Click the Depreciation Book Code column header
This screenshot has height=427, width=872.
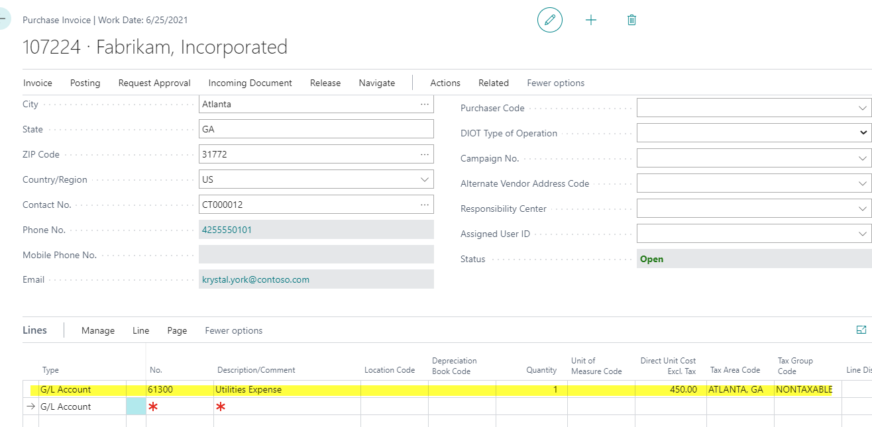[x=455, y=366]
